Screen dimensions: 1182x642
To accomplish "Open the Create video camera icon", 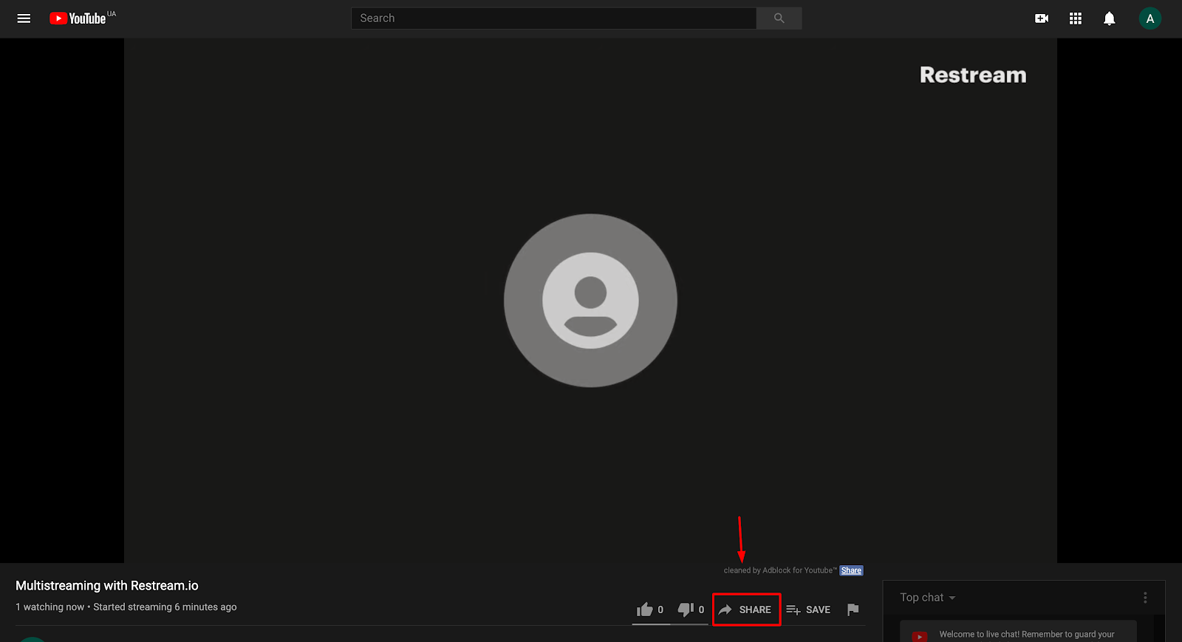I will click(x=1042, y=18).
